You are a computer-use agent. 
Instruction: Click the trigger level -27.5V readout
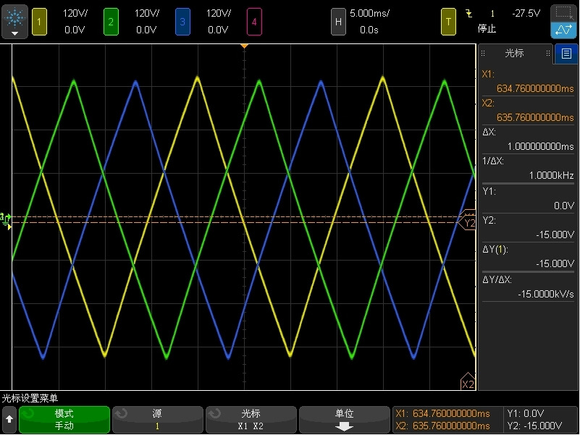point(526,13)
